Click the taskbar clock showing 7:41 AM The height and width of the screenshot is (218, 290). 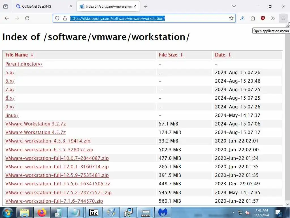[x=261, y=212]
